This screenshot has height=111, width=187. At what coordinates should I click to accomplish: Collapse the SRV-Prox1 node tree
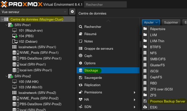(x=7, y=25)
